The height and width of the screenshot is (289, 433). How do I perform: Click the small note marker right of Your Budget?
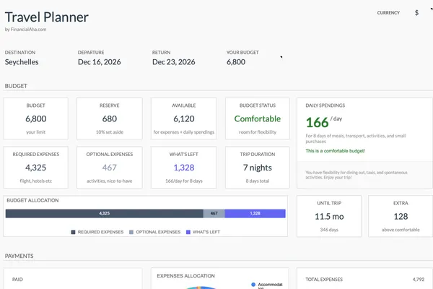coord(281,56)
